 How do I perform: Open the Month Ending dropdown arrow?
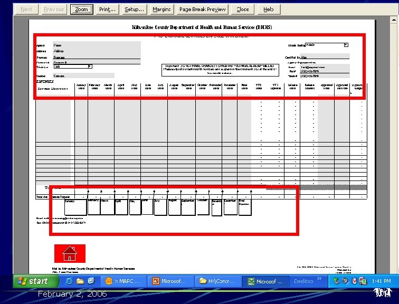(x=346, y=45)
